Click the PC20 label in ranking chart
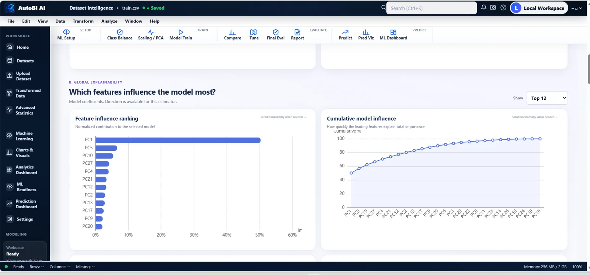Screen dimensions: 590x275 pyautogui.click(x=87, y=226)
